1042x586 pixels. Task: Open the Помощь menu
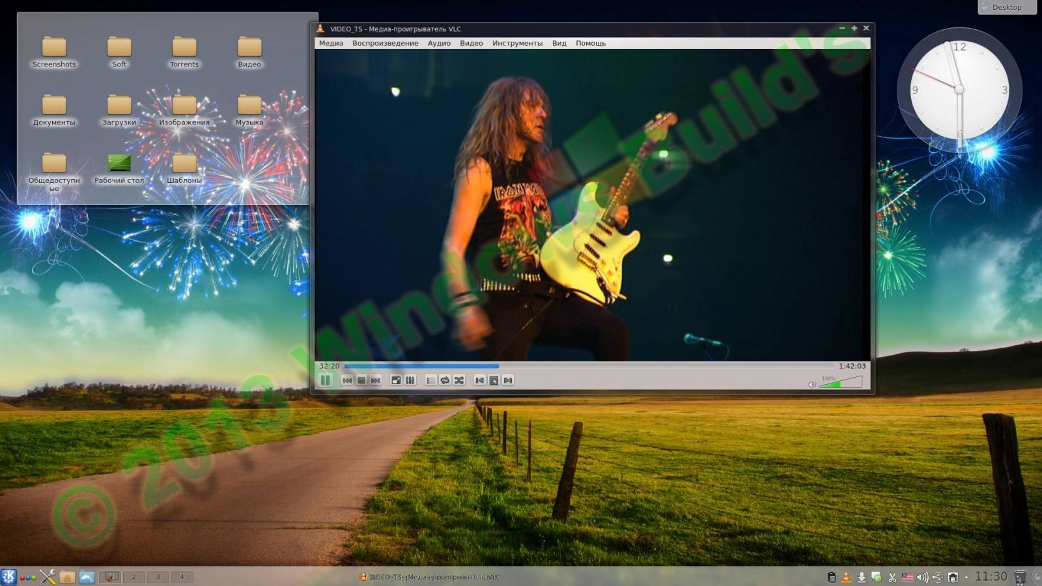coord(591,43)
